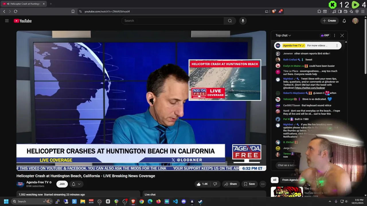Open the browser extensions puzzle icon

319,11
